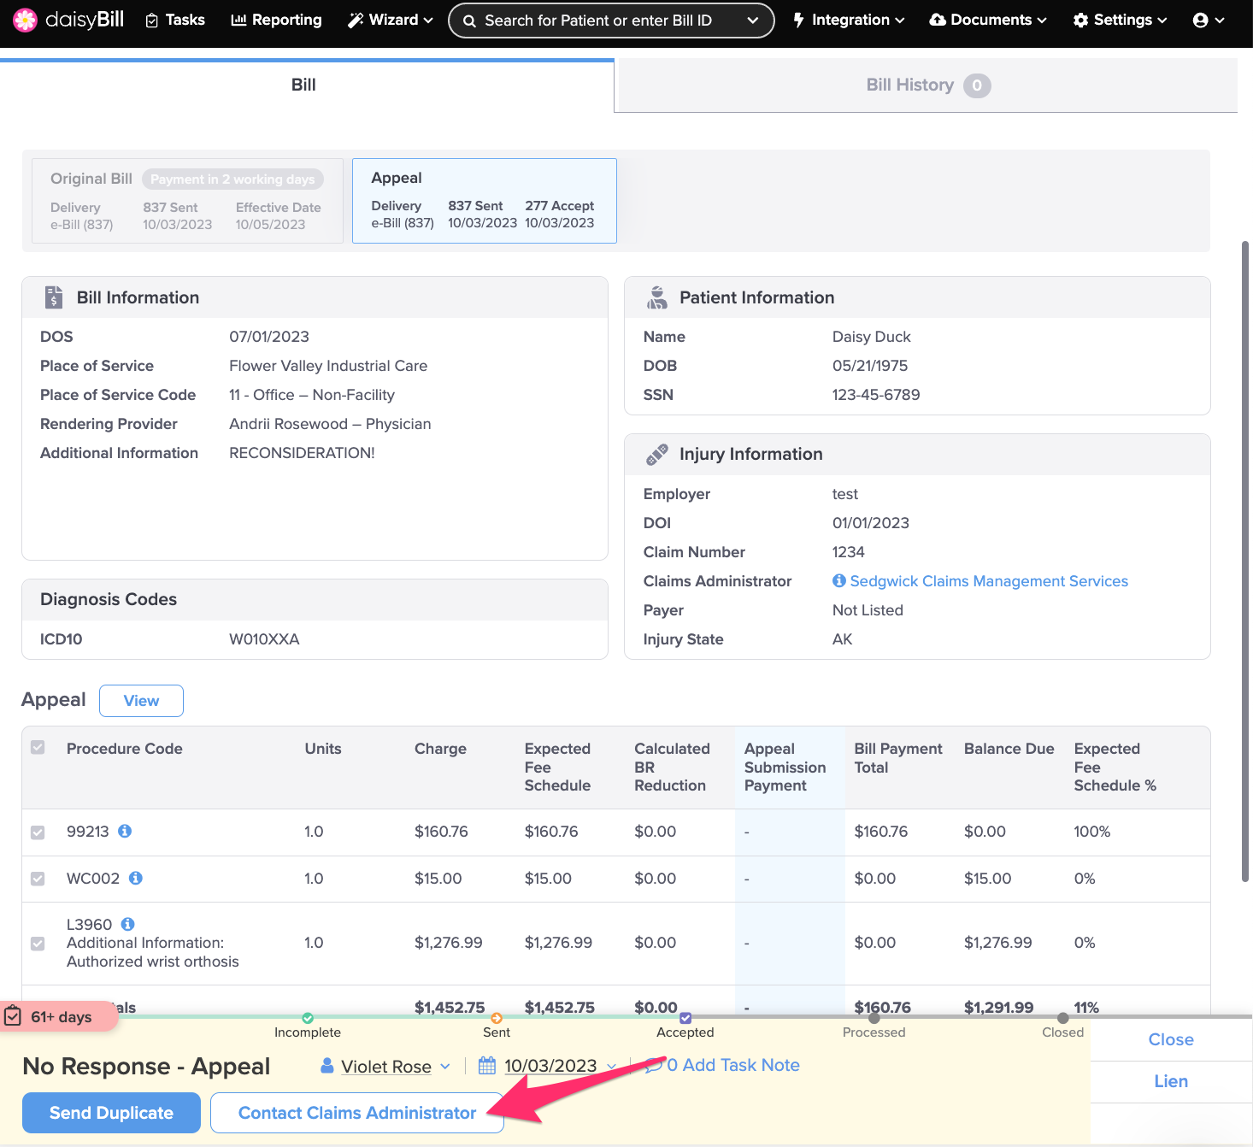Screen dimensions: 1253x1147
Task: Click the Send Duplicate button
Action: pos(111,1113)
